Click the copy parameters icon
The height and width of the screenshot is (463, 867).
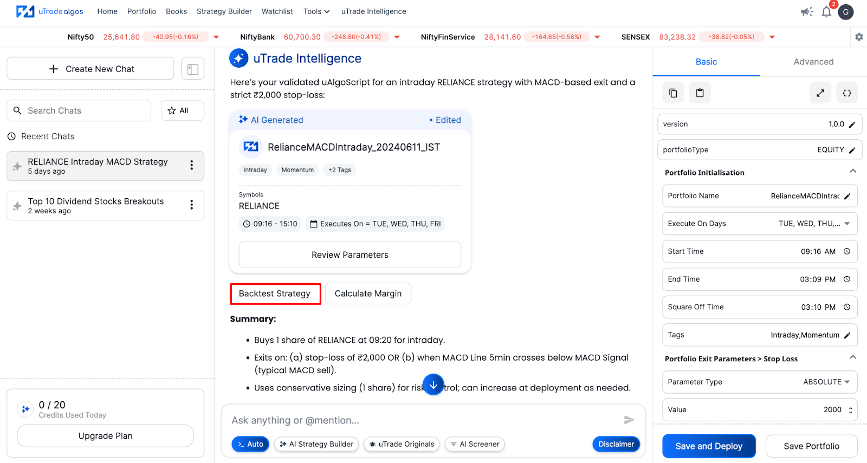coord(673,93)
